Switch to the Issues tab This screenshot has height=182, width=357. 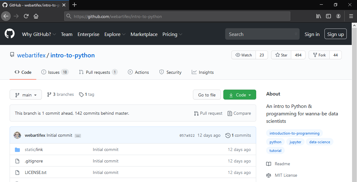tap(54, 72)
